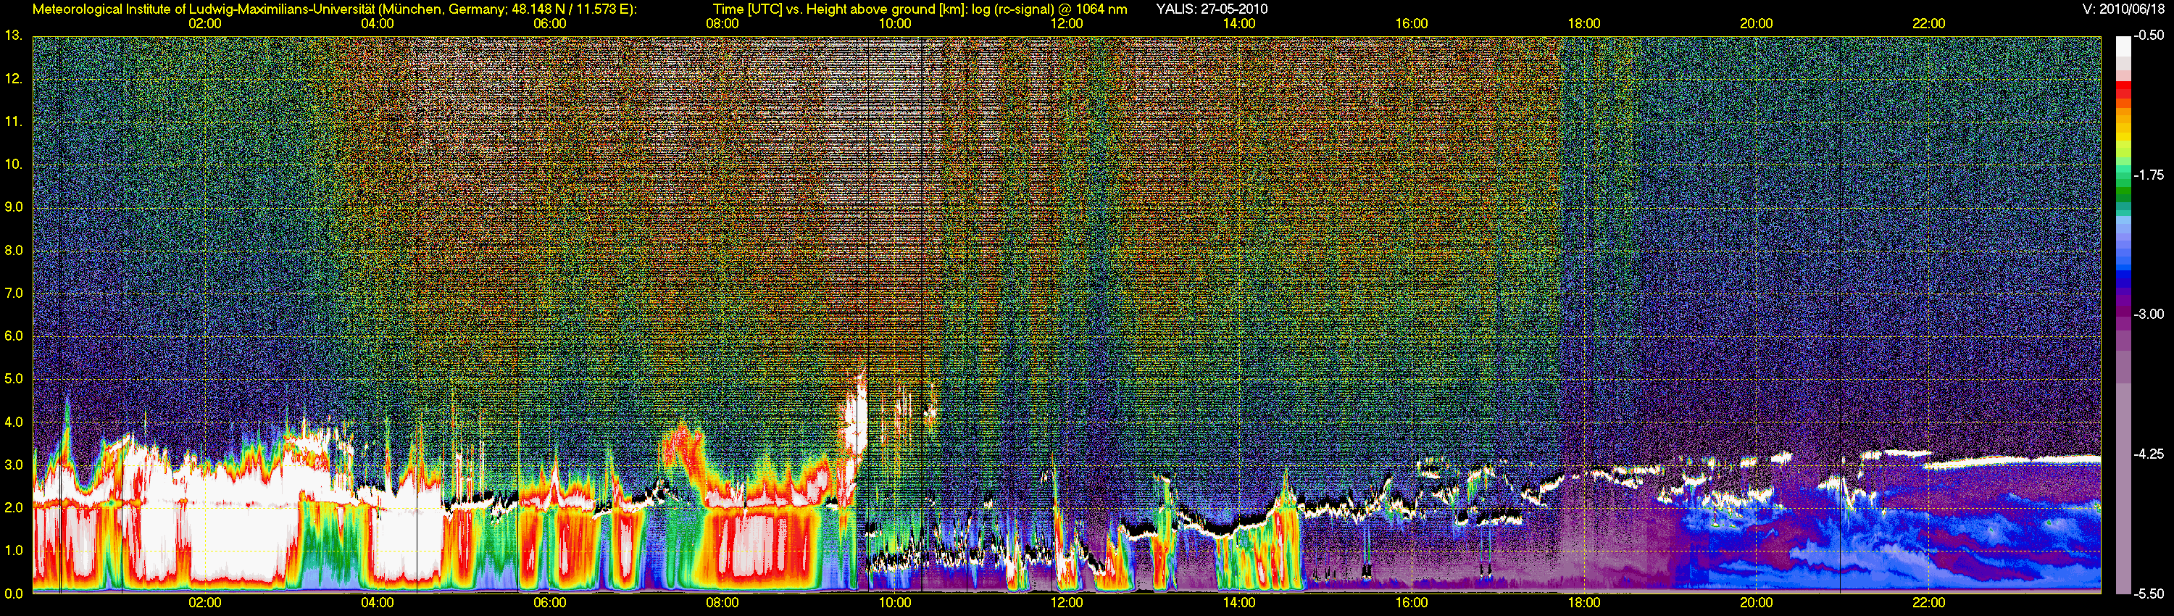Click the 08:00 label on the top time axis

[722, 22]
